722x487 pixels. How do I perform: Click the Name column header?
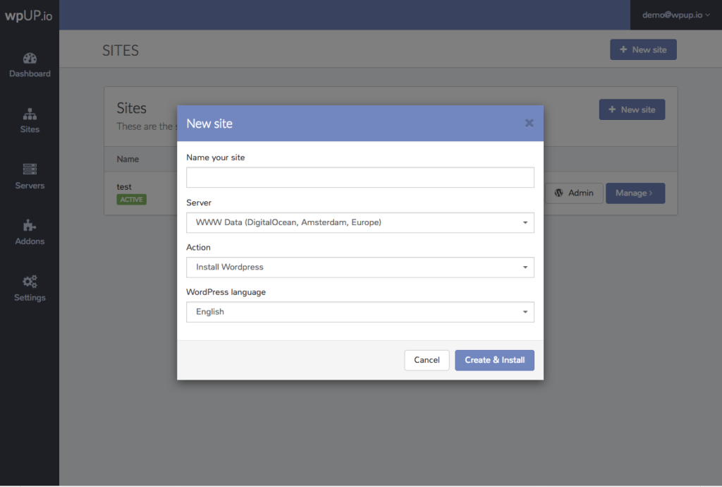(x=128, y=159)
